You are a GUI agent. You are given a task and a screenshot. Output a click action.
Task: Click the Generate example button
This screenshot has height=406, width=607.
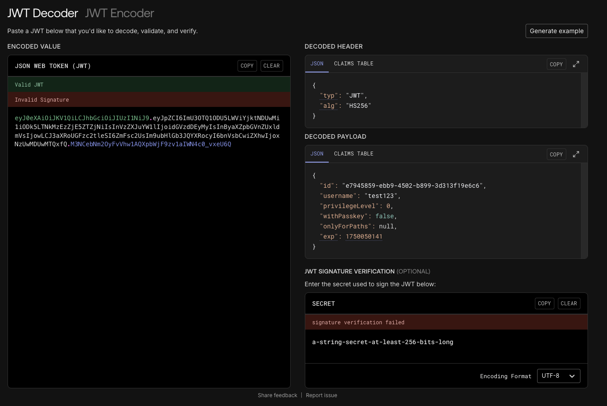pyautogui.click(x=557, y=31)
